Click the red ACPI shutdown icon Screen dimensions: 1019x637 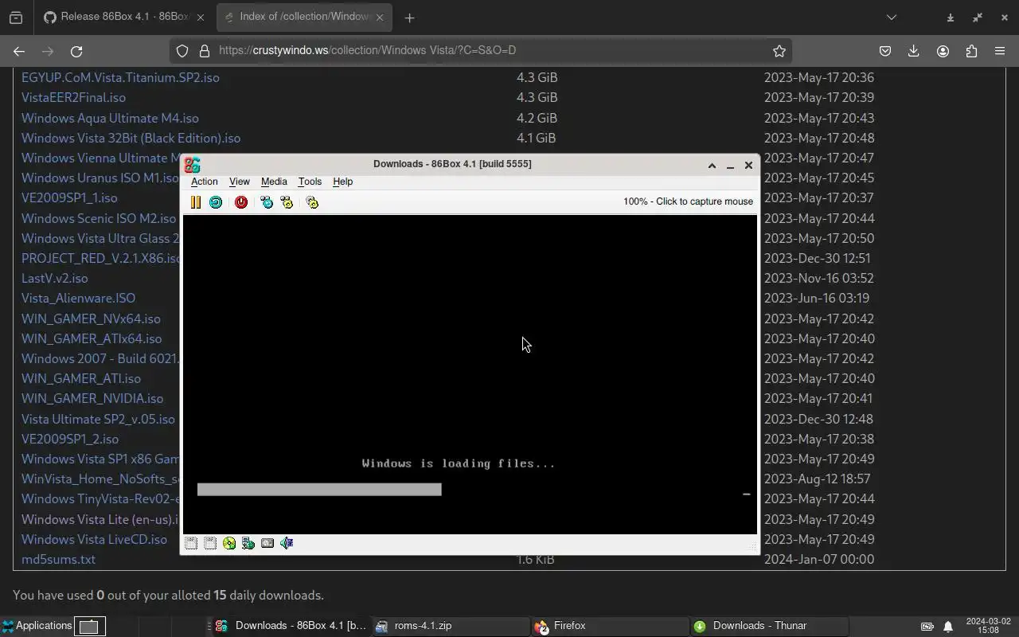coord(241,202)
